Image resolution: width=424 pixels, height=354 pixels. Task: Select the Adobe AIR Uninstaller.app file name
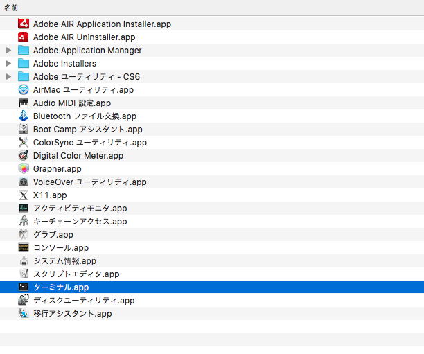pos(84,37)
